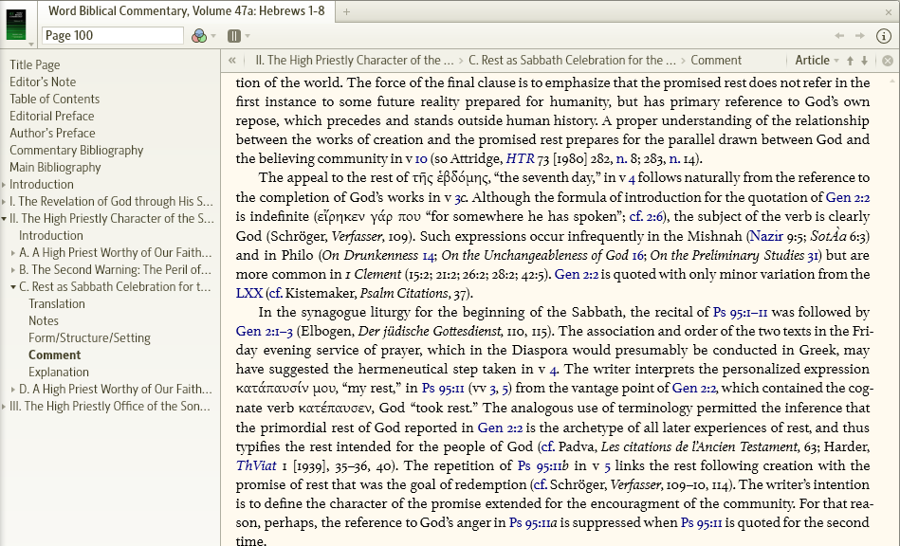Viewport: 900px width, 546px height.
Task: Open the book cover resource menu icon
Action: 16,24
